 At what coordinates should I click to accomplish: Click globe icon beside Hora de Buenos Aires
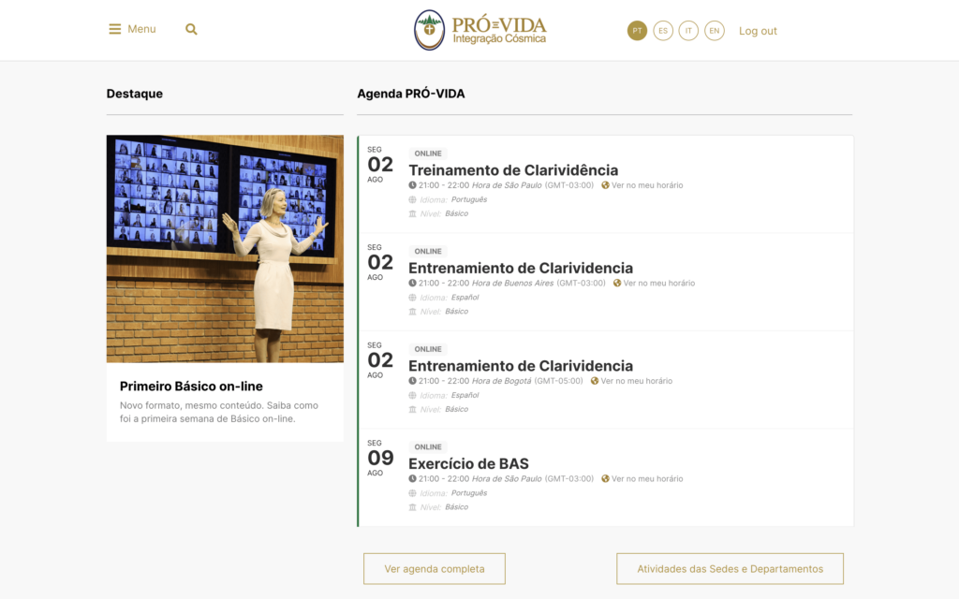tap(617, 283)
